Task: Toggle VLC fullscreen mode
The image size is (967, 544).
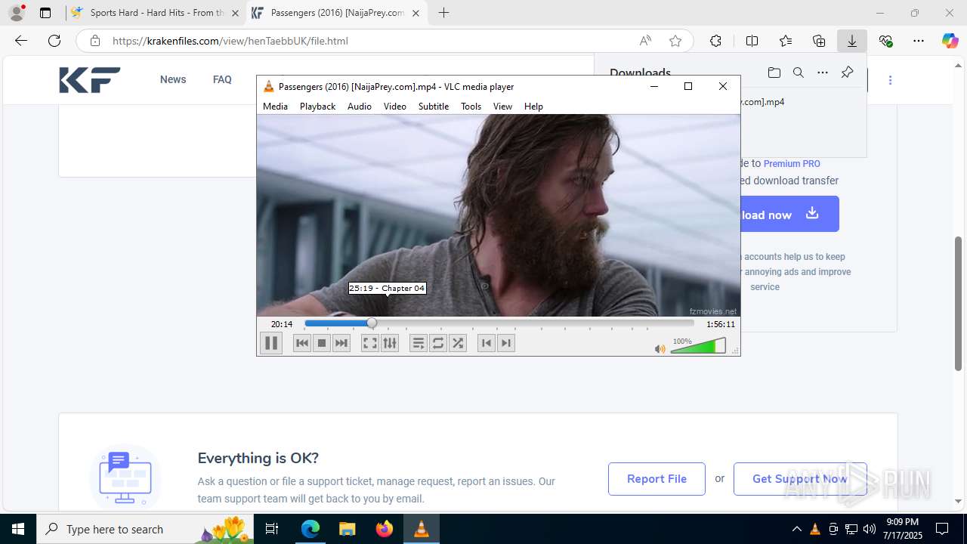Action: (369, 343)
